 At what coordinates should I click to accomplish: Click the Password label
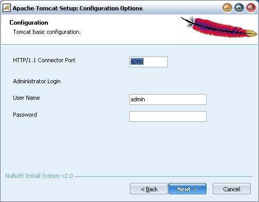pos(25,115)
